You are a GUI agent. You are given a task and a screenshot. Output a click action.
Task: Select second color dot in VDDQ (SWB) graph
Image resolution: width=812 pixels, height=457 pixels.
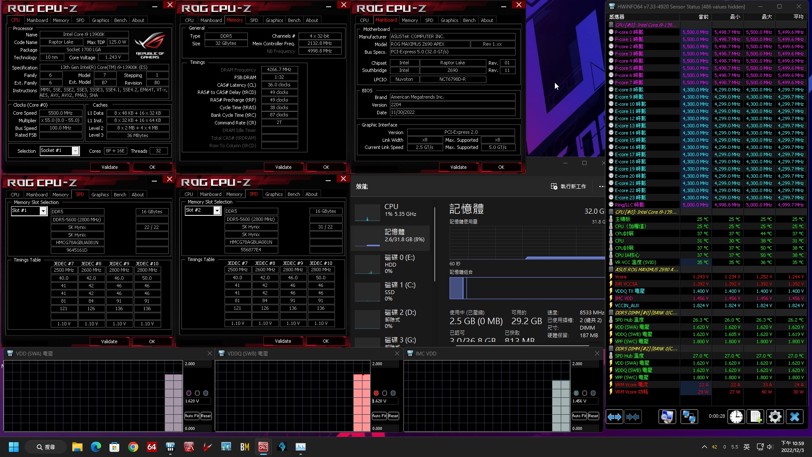pos(384,393)
